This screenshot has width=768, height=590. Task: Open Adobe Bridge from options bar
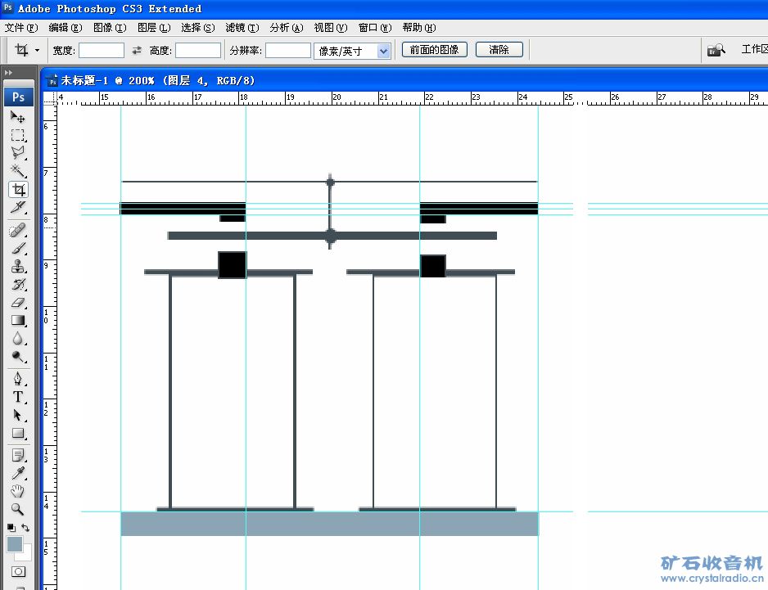pos(716,50)
